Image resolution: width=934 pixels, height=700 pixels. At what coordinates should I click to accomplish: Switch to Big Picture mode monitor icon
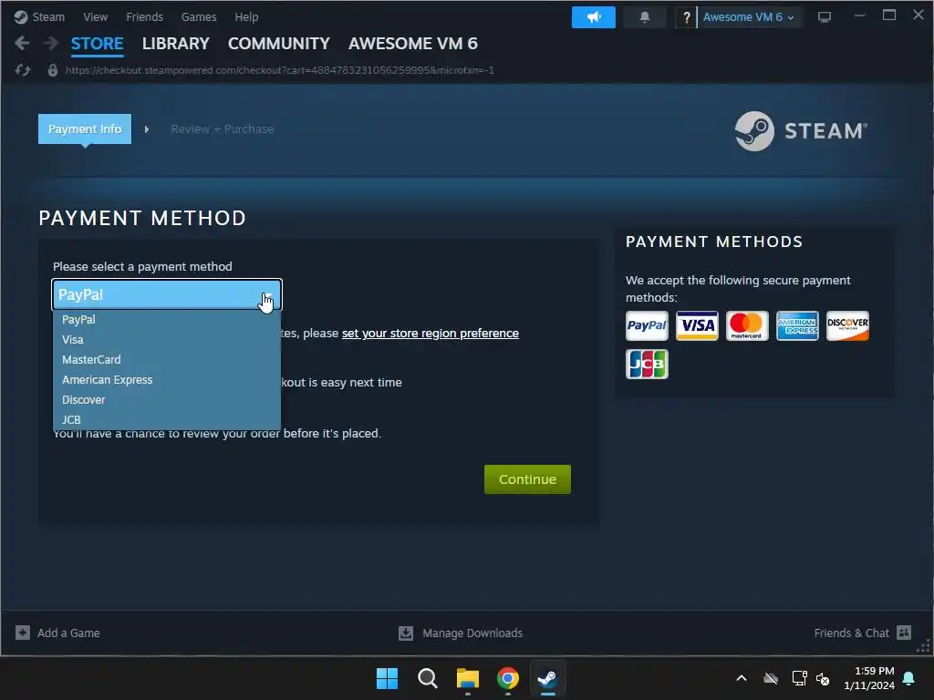[x=825, y=17]
